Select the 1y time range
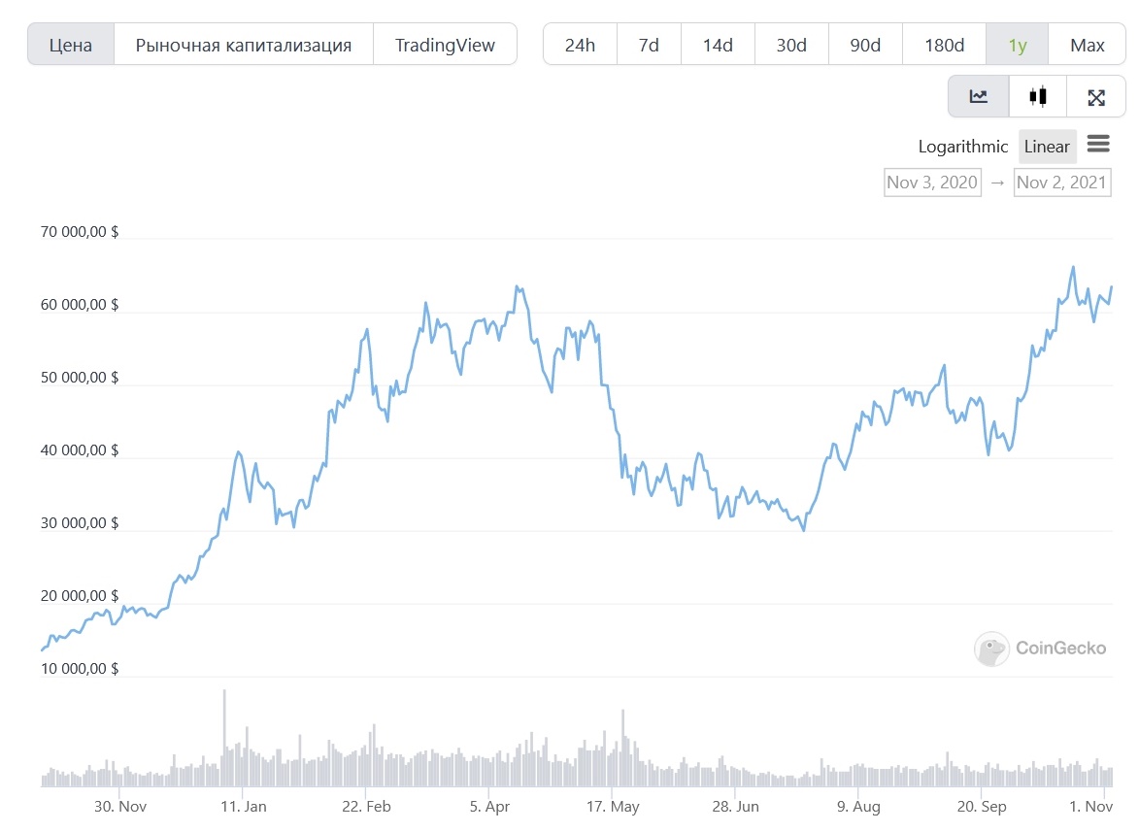 pos(1017,45)
